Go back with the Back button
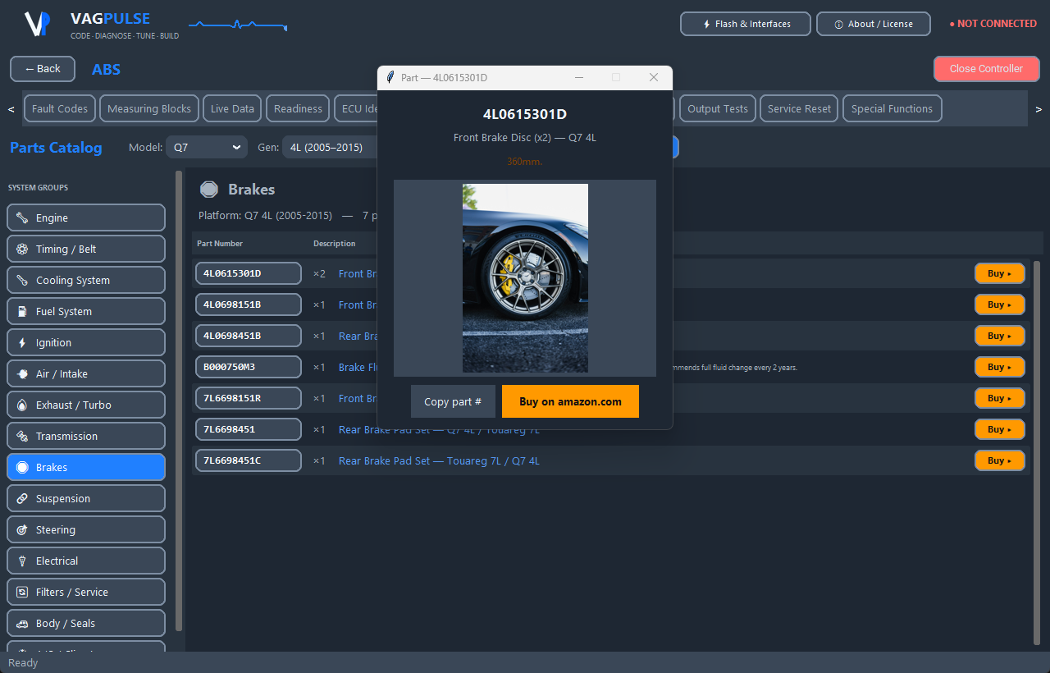1050x673 pixels. point(43,69)
